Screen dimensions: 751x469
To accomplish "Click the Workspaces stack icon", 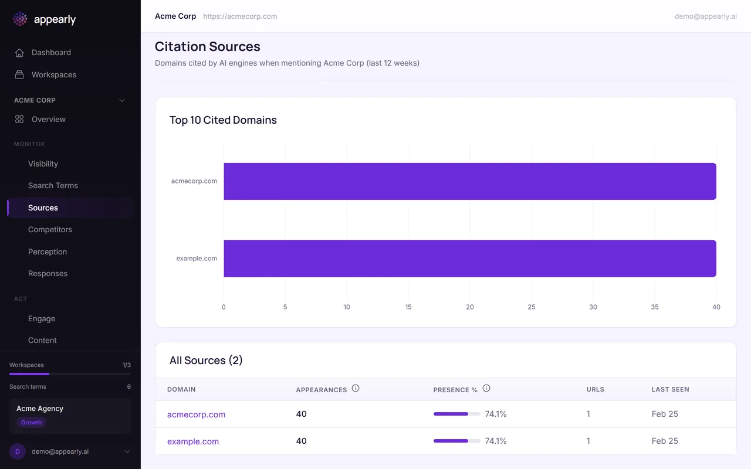I will pos(19,75).
